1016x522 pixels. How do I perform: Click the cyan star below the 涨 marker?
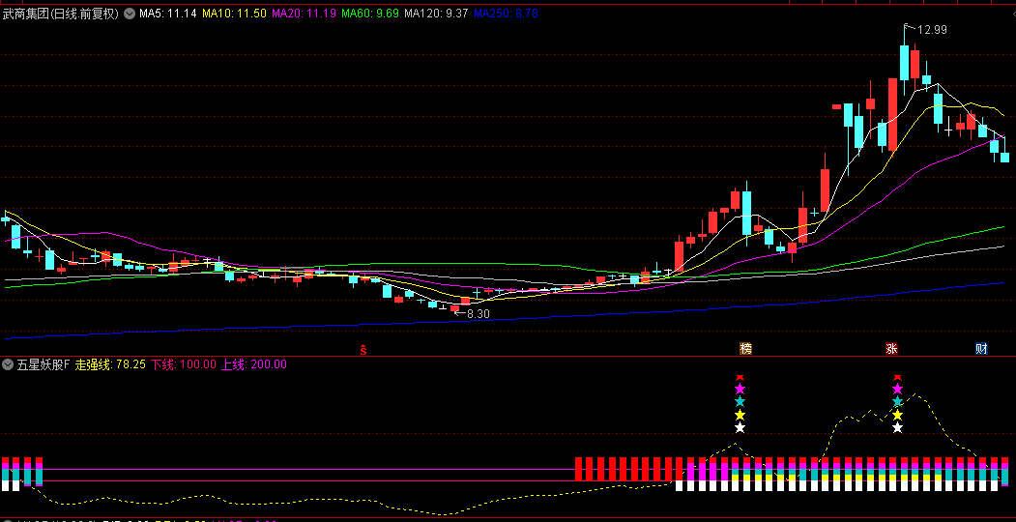tap(897, 401)
